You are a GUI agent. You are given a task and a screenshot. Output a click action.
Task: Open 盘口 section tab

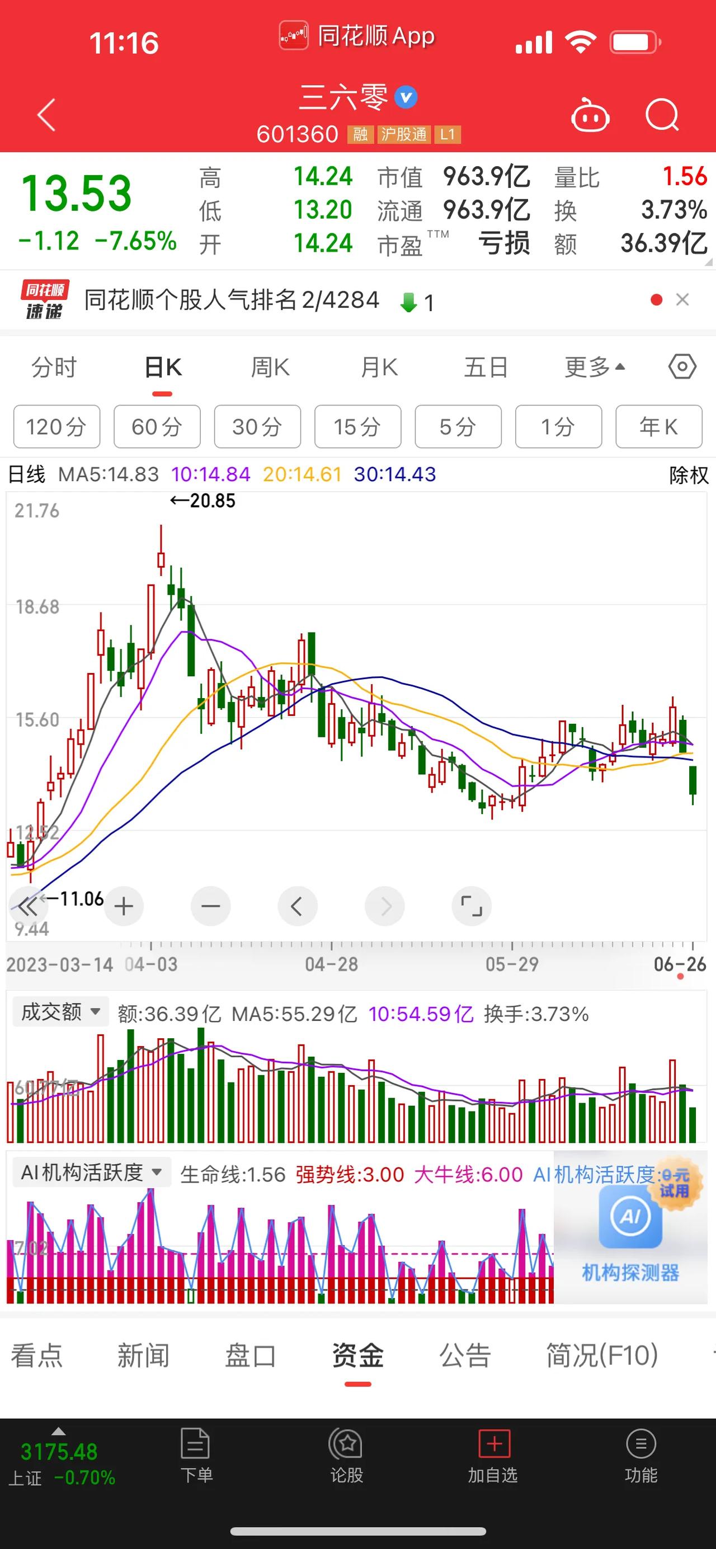point(250,1356)
